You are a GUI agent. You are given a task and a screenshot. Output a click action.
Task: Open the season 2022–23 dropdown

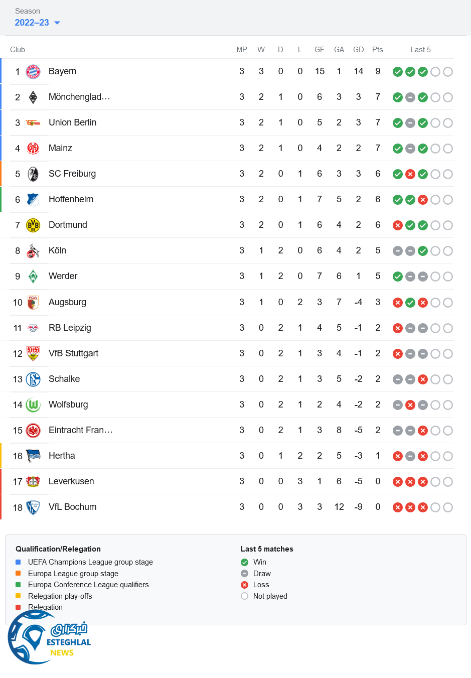click(32, 23)
